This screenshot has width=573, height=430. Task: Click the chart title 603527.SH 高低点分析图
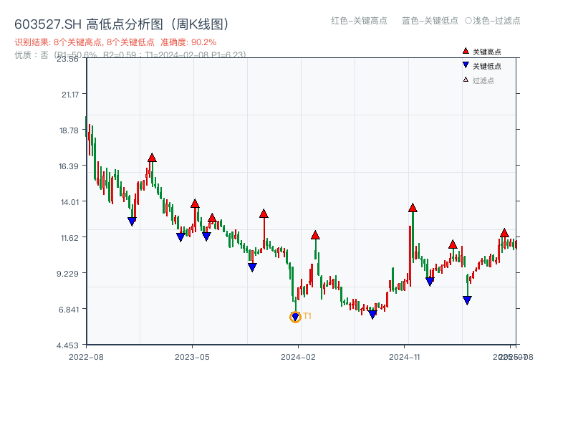click(x=122, y=24)
